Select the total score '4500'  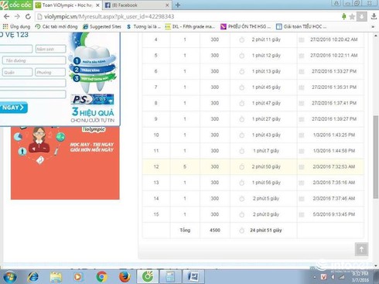215,230
